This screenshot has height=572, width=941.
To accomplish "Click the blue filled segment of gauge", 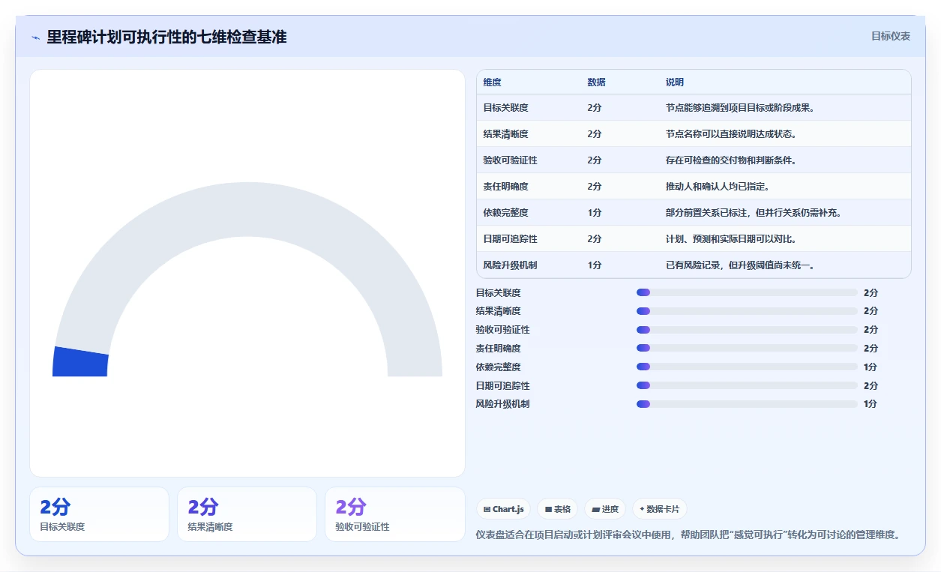I will (x=80, y=361).
